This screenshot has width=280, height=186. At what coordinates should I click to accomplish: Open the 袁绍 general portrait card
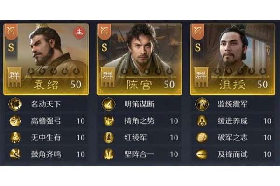coord(46,59)
